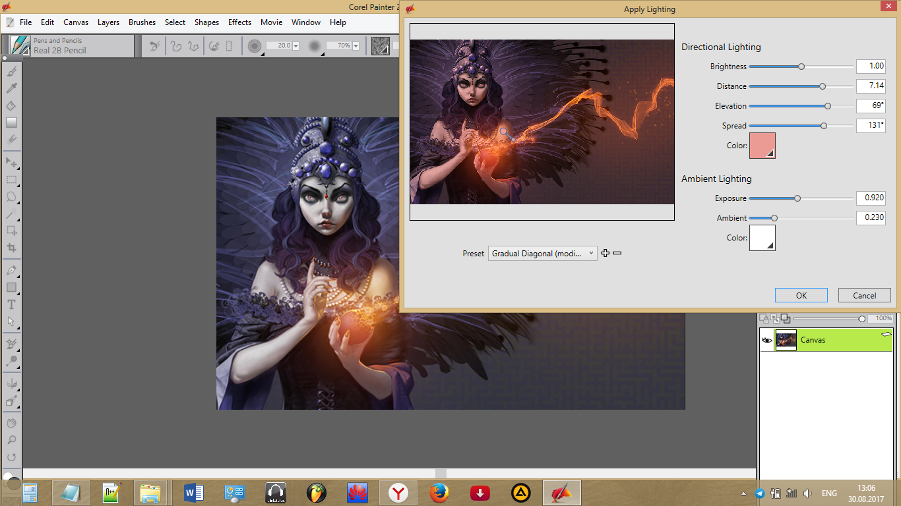Expand the brush size dropdown arrow
Image resolution: width=901 pixels, height=506 pixels.
tap(295, 46)
